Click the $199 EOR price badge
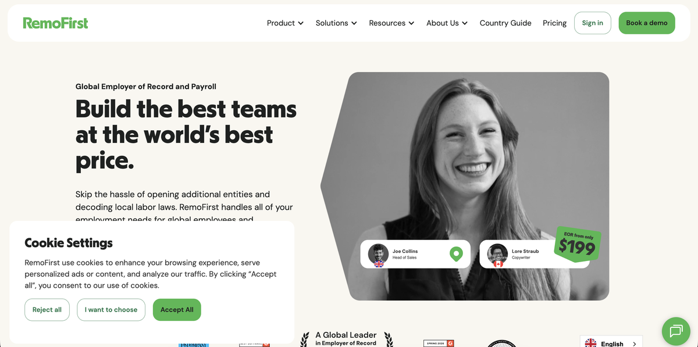 (577, 244)
